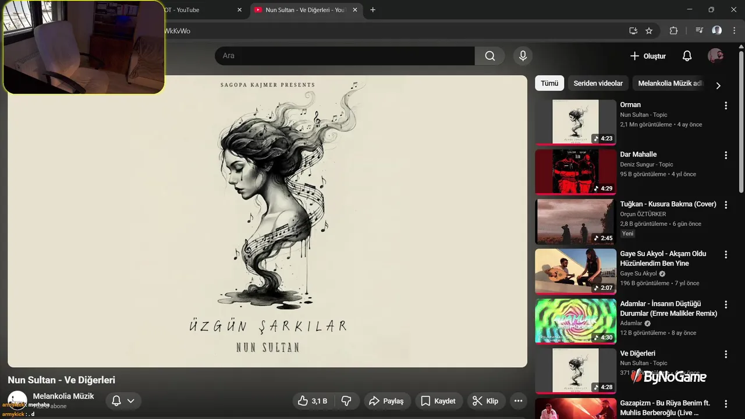This screenshot has height=419, width=745.
Task: Start voice search with microphone icon
Action: pyautogui.click(x=523, y=56)
